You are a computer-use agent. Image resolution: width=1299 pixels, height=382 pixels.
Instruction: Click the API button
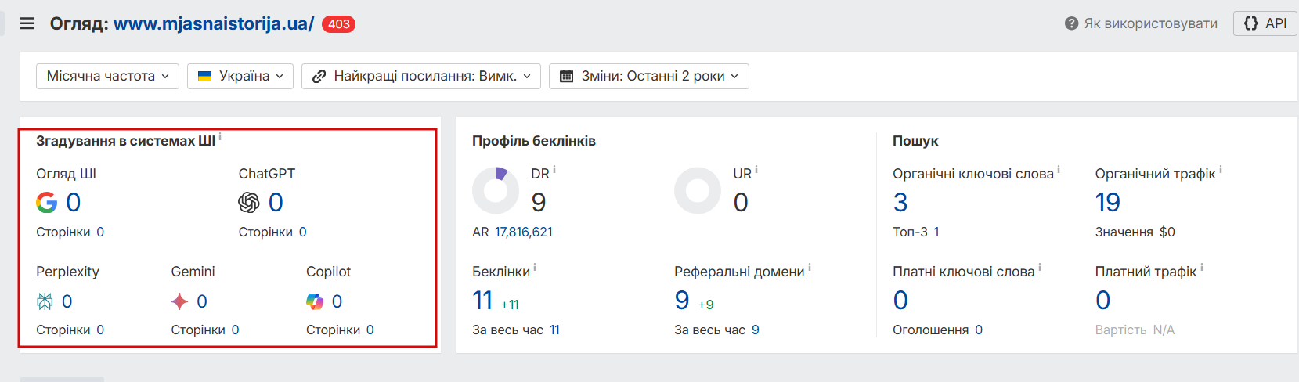point(1265,23)
